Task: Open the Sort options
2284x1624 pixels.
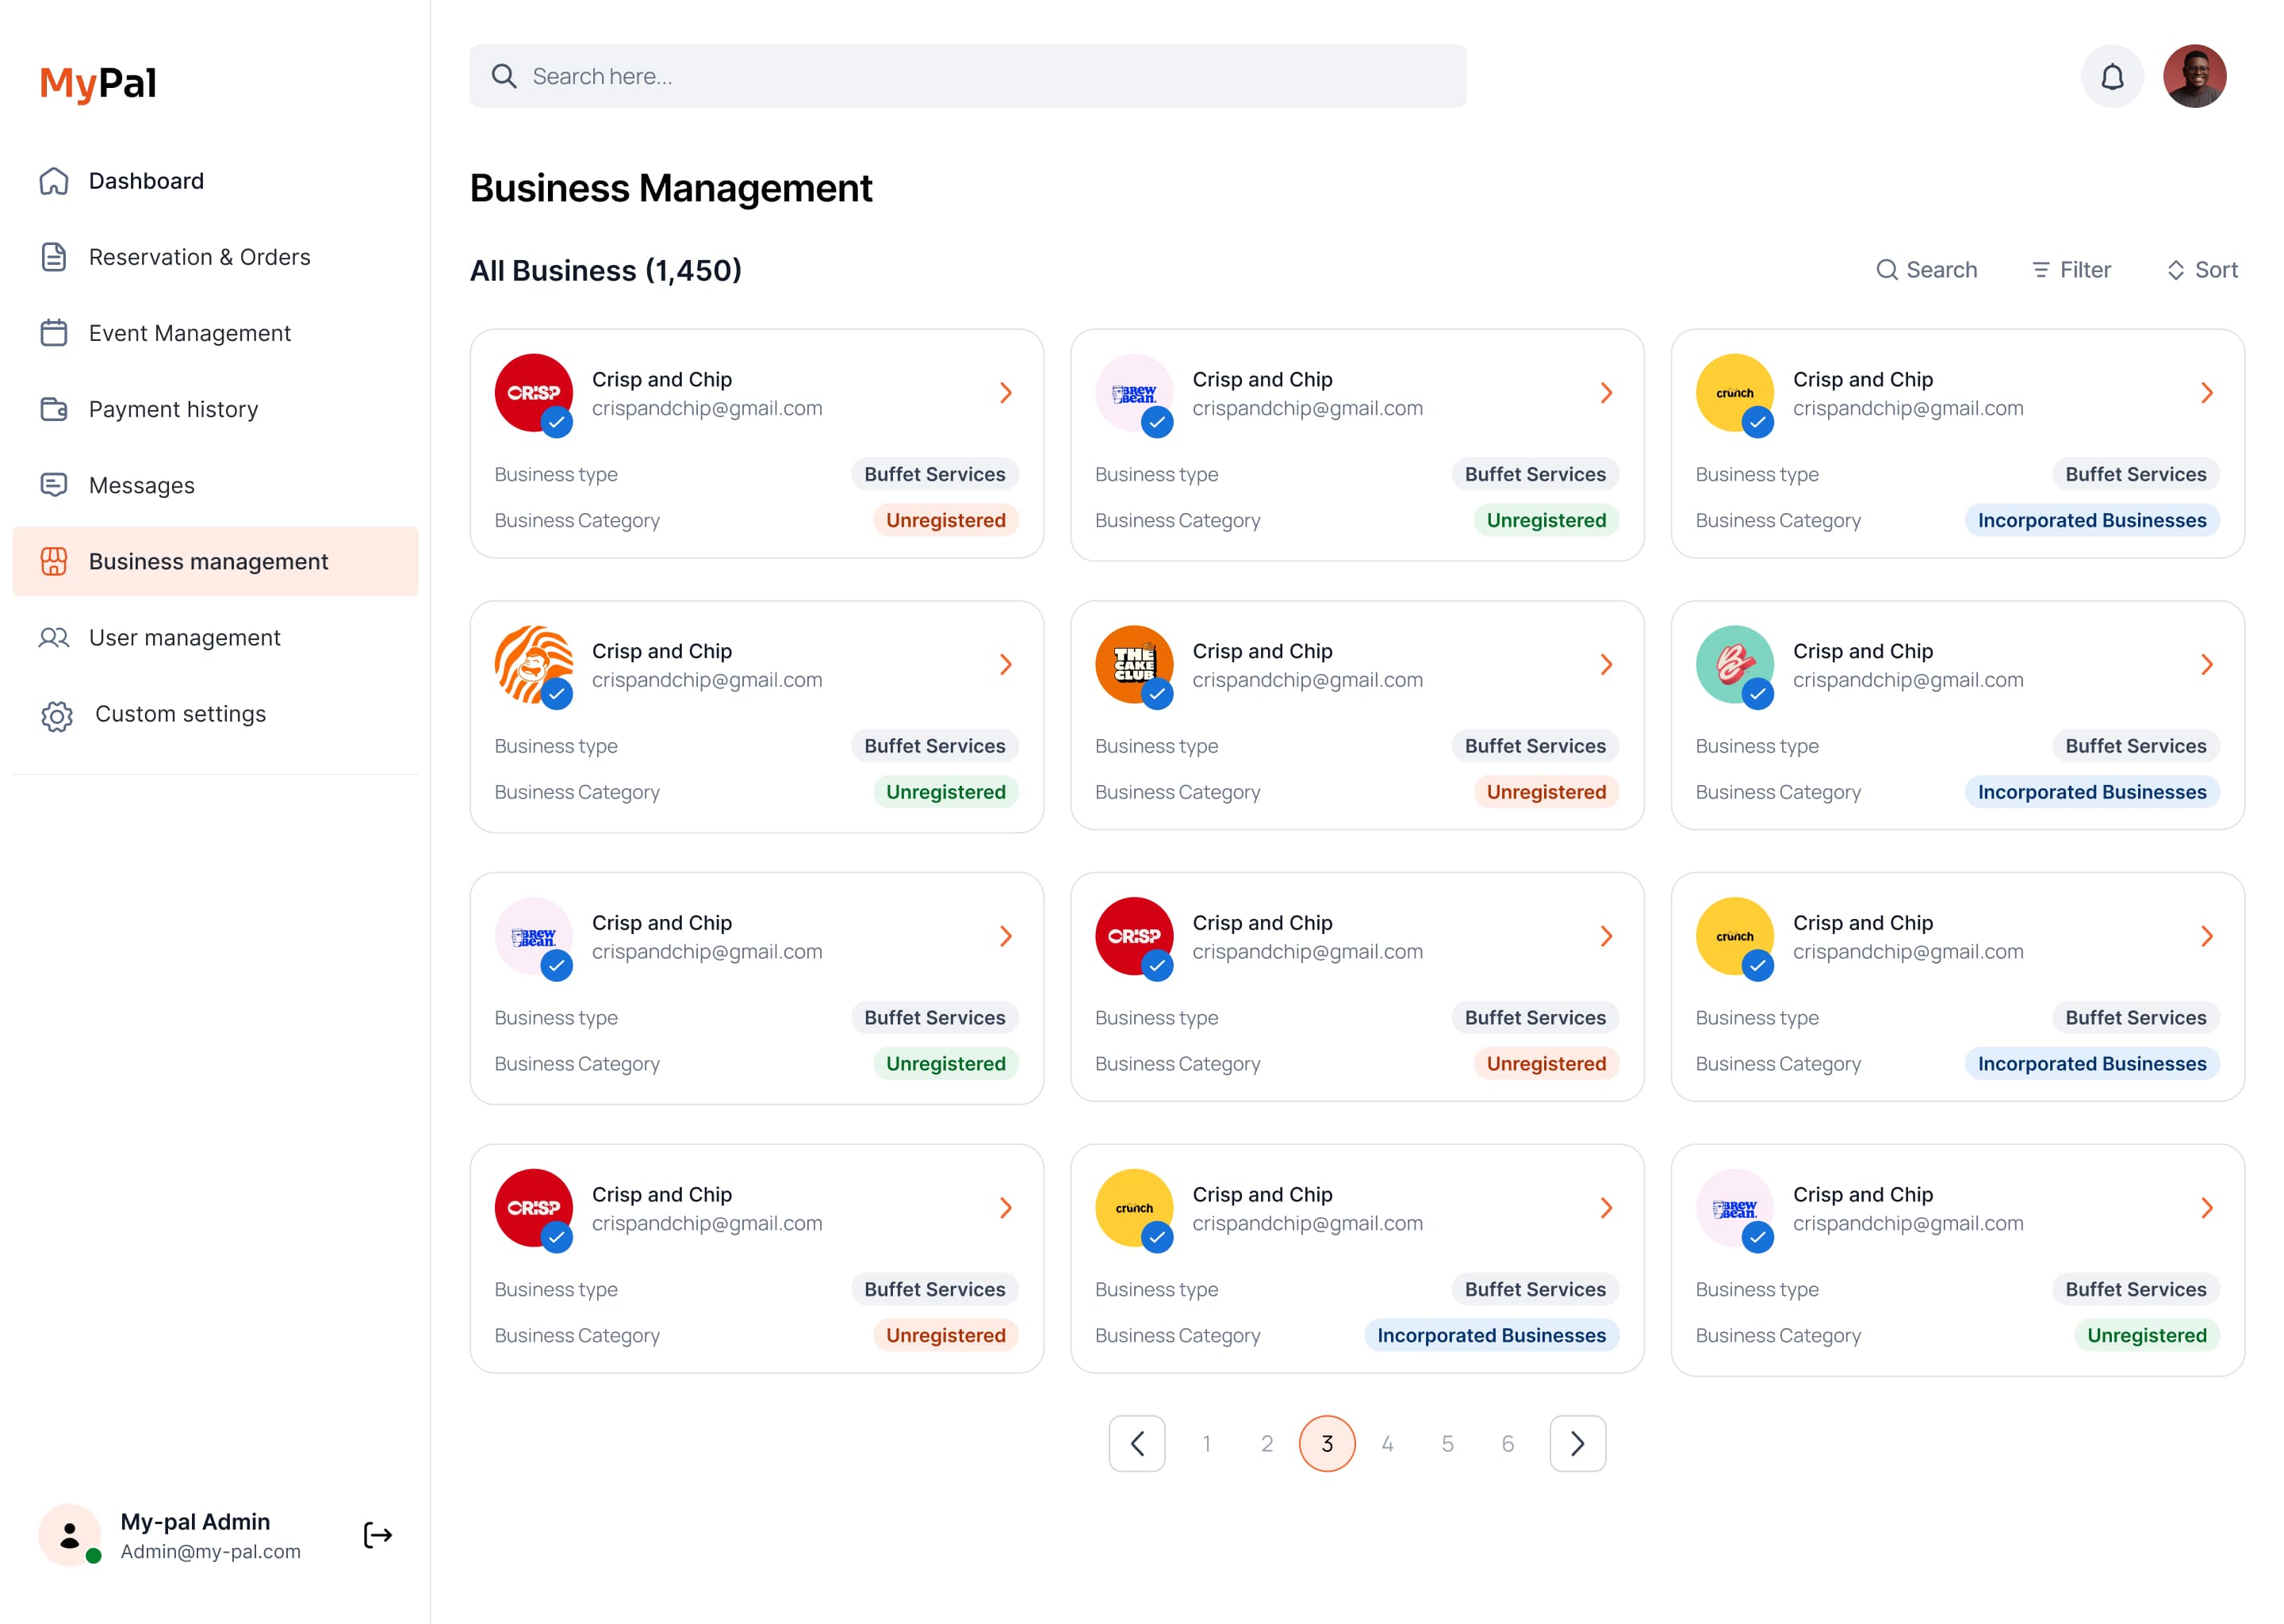Action: click(x=2202, y=269)
